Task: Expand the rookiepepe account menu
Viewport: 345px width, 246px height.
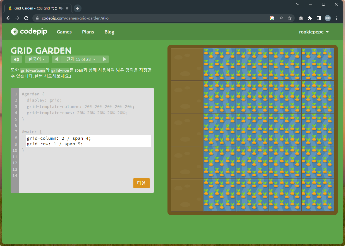Action: [x=314, y=32]
